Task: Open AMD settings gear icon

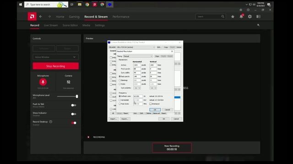Action: pyautogui.click(x=250, y=16)
